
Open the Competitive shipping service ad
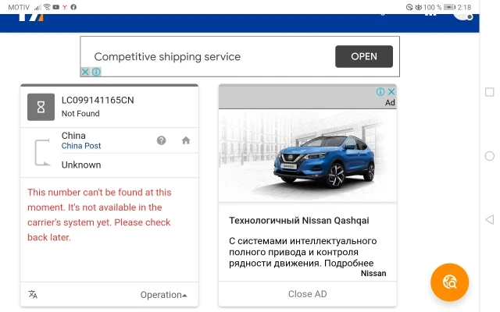point(363,56)
